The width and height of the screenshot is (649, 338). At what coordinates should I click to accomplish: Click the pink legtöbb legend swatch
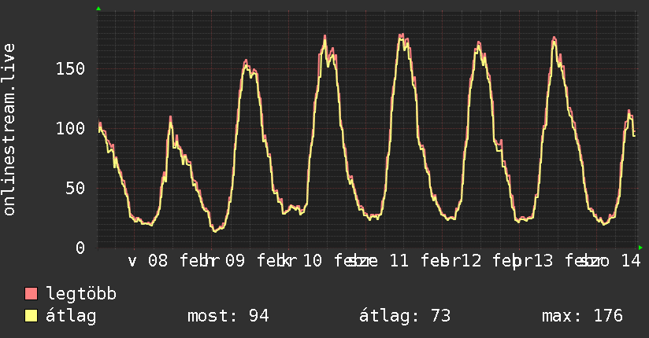31,293
